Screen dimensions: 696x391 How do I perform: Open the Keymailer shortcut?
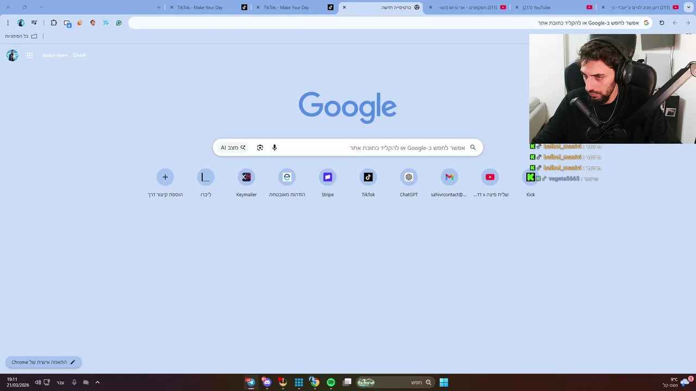[246, 183]
